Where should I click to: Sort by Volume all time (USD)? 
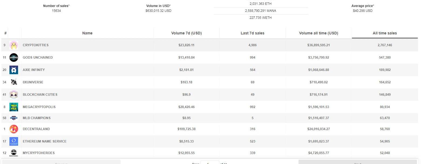tap(319, 33)
